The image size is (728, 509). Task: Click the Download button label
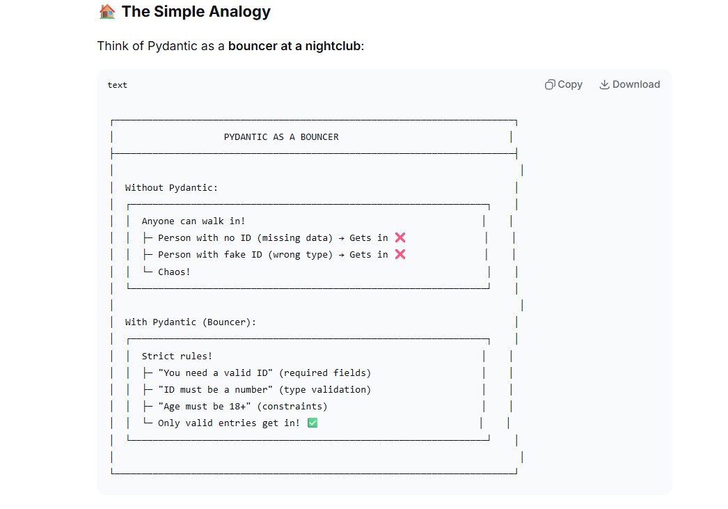pyautogui.click(x=636, y=84)
